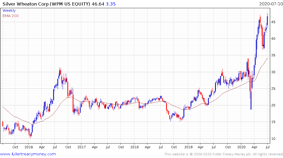Click the January 2016 low candle near 10
Image resolution: width=283 pixels, height=158 pixels.
point(30,136)
